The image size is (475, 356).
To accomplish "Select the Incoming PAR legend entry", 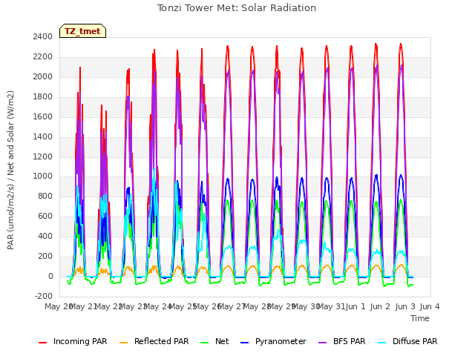I will 73,341.
